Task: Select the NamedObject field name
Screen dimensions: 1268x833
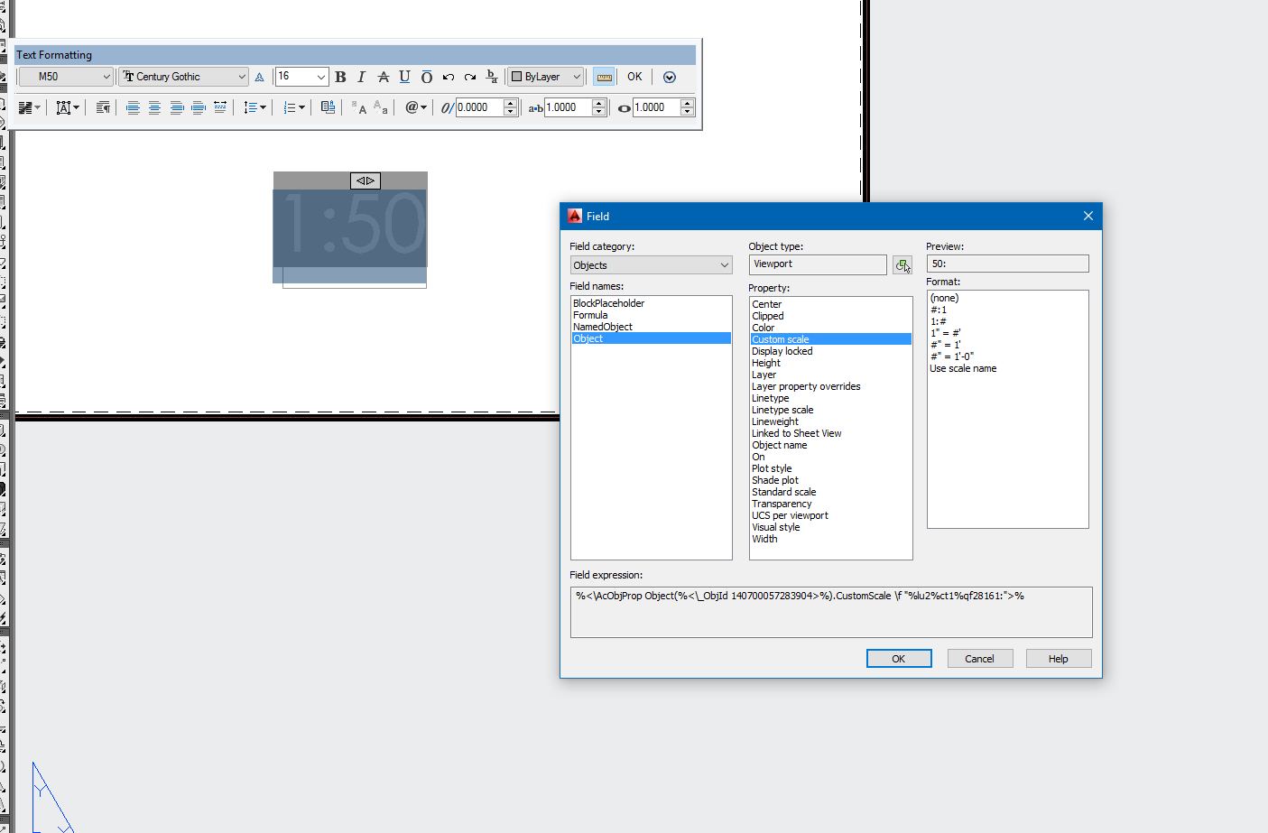Action: (x=603, y=327)
